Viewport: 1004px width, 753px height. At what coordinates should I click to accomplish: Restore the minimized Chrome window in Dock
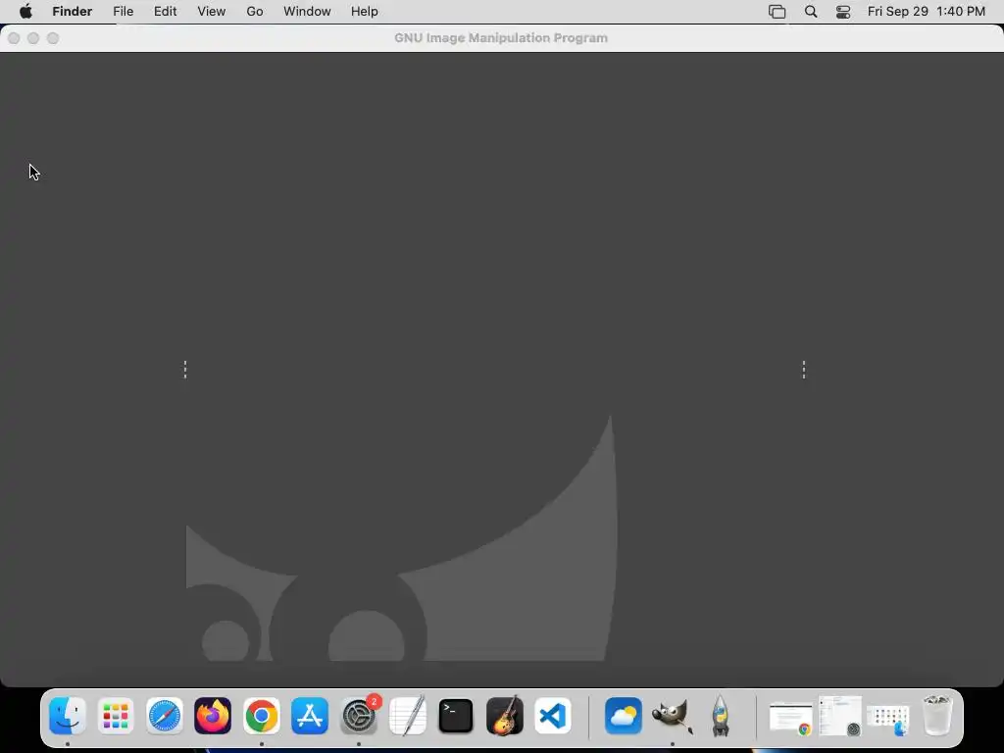tap(790, 719)
